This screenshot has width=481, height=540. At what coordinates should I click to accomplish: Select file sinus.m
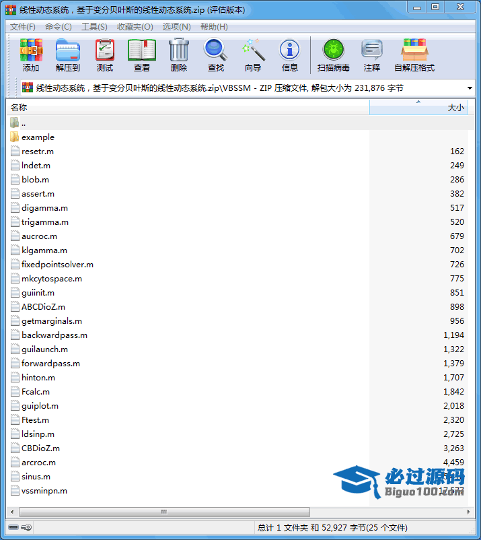tap(36, 476)
